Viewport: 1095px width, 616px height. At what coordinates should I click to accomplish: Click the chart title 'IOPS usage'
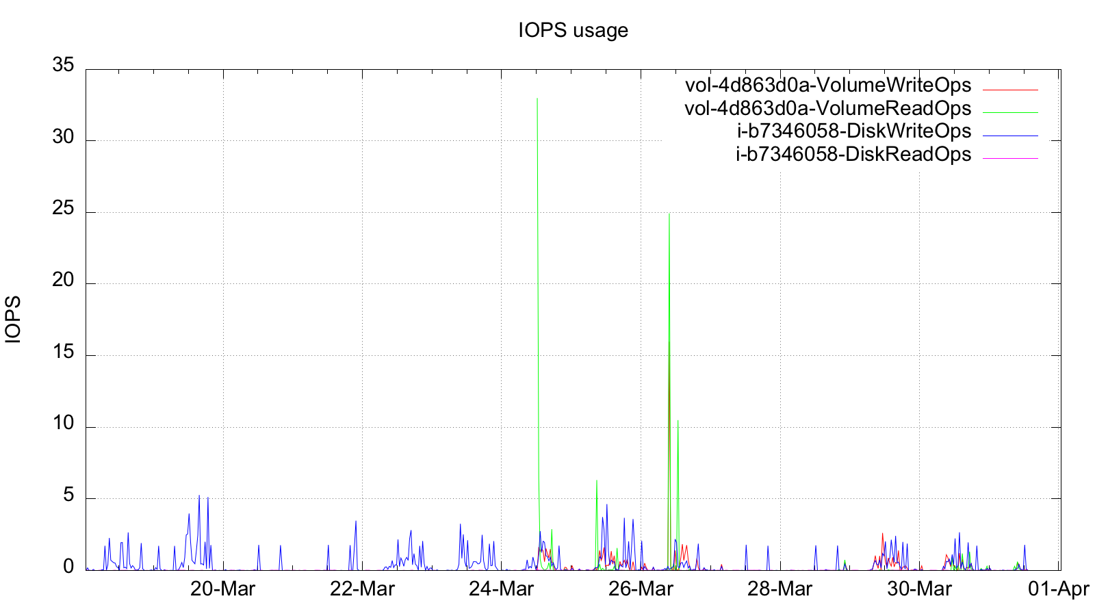click(573, 31)
